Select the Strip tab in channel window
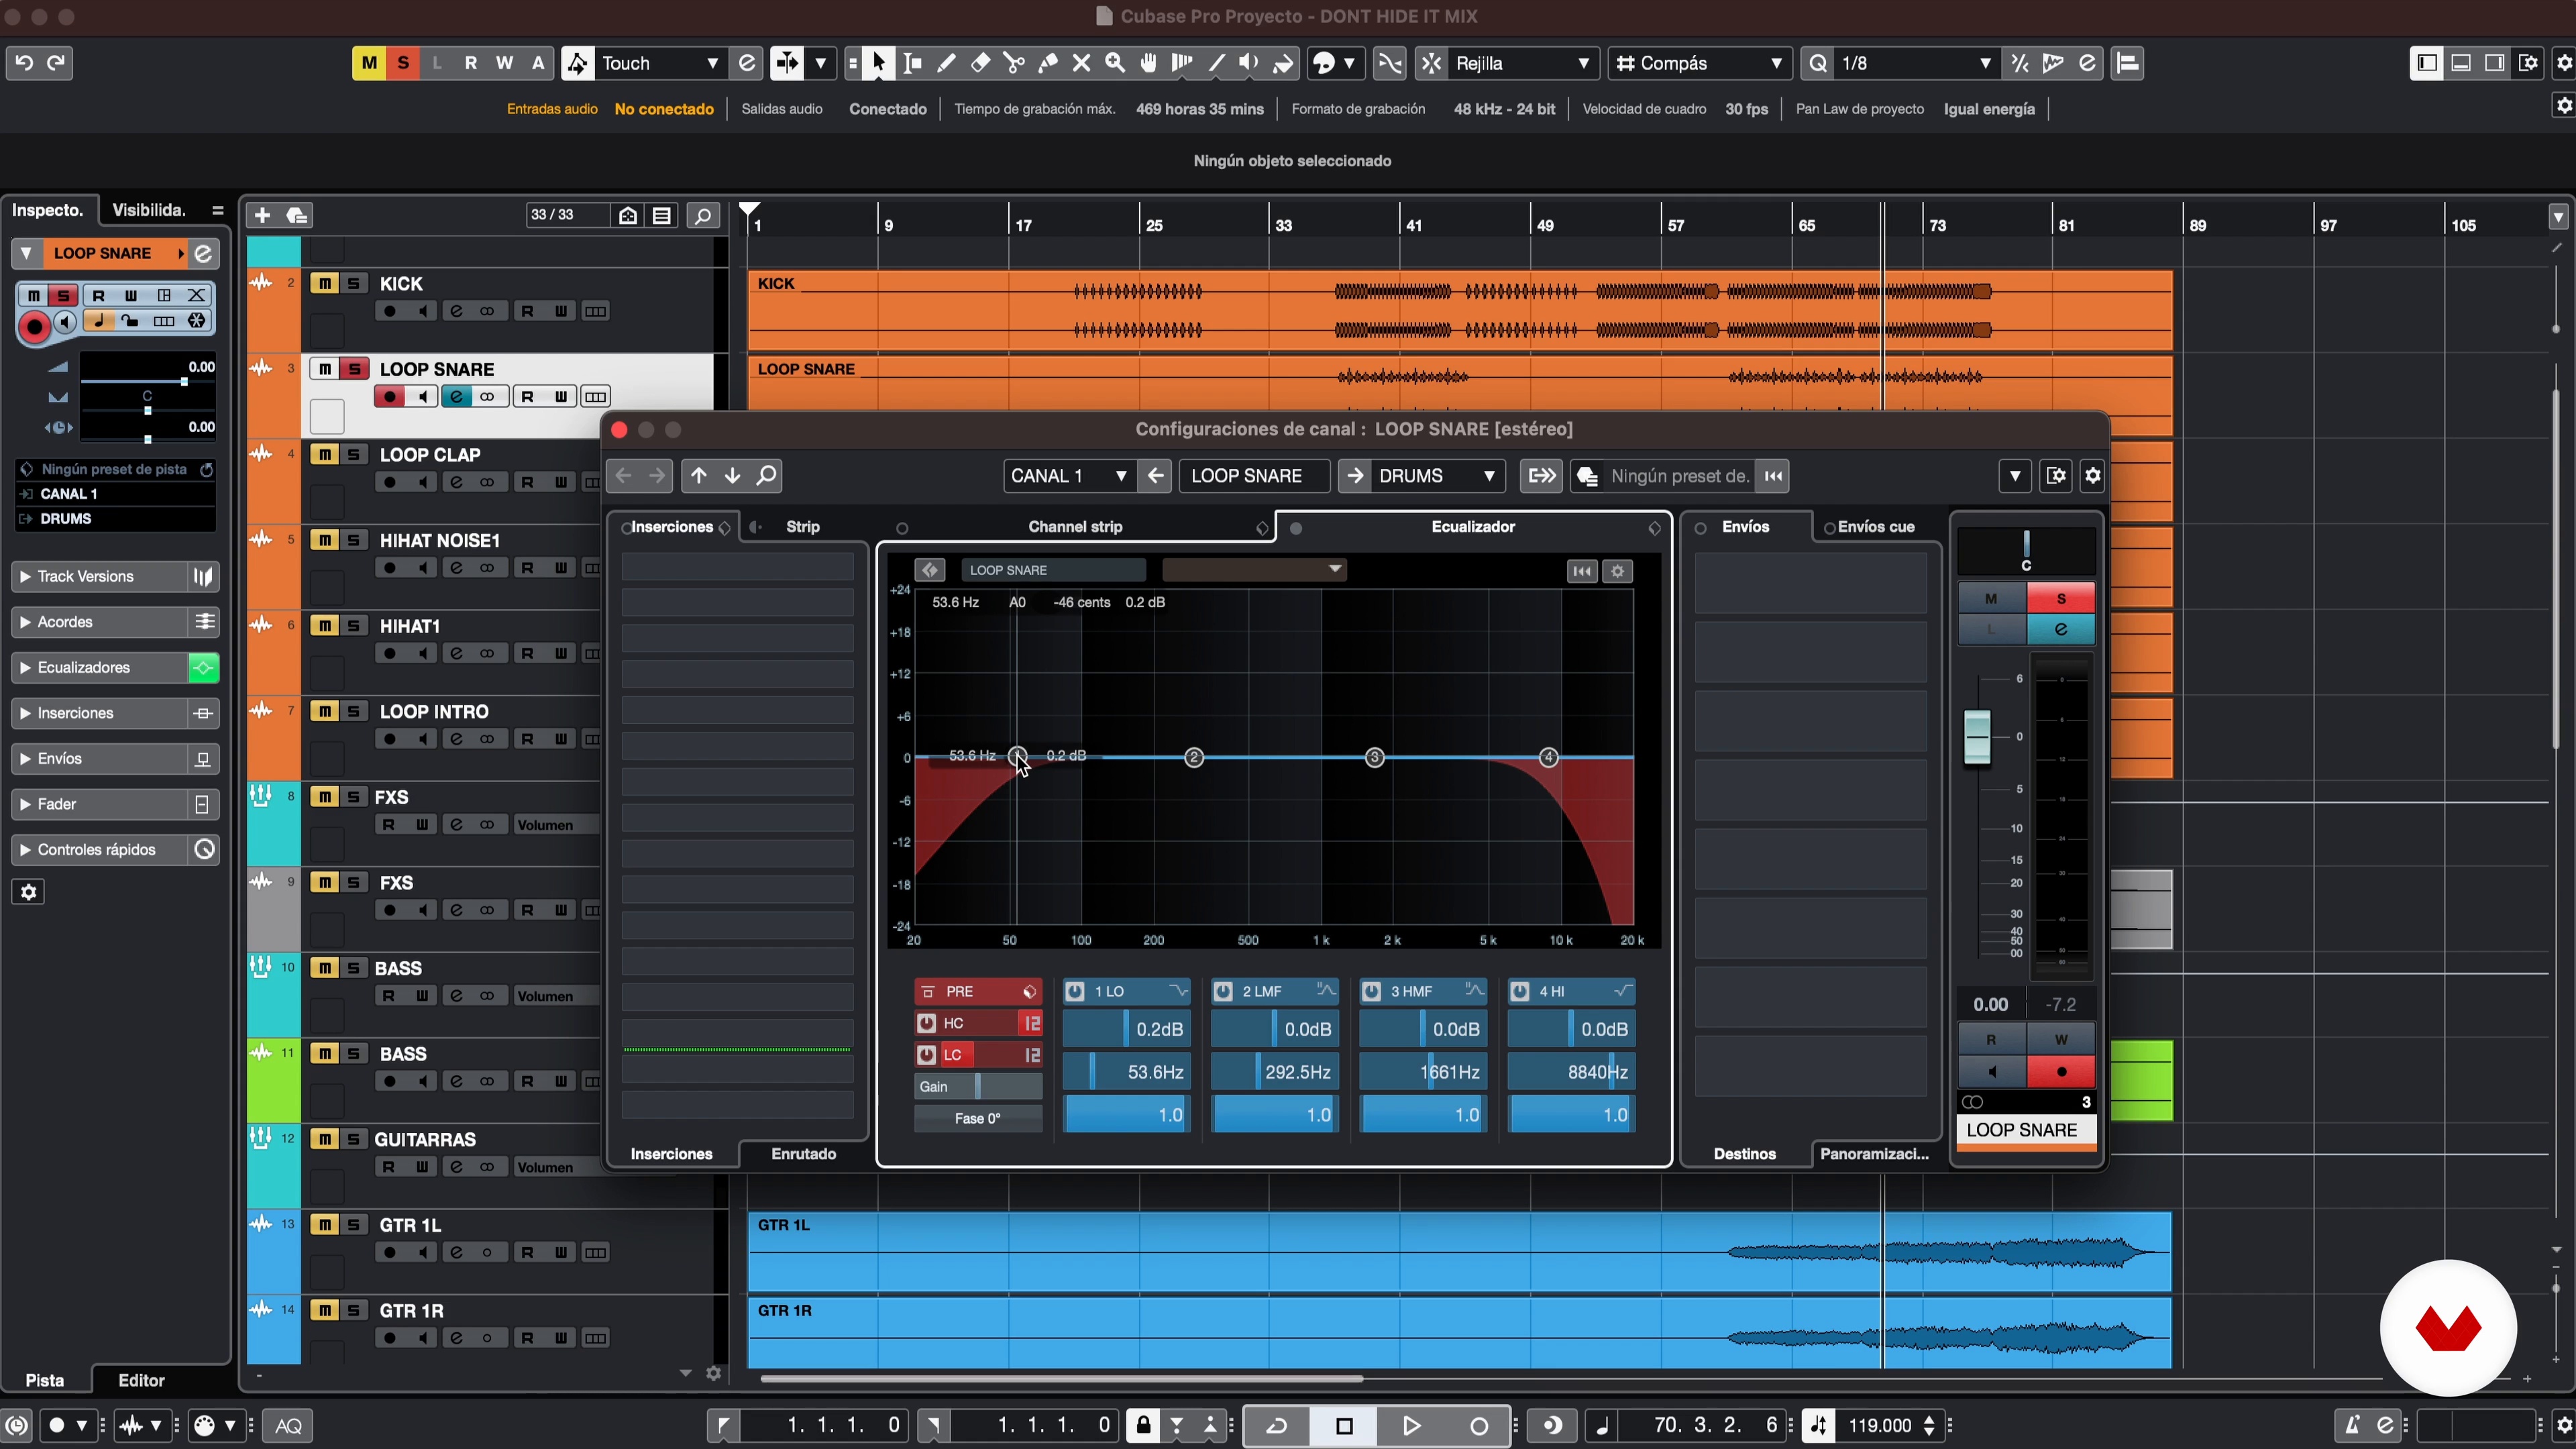 point(803,527)
